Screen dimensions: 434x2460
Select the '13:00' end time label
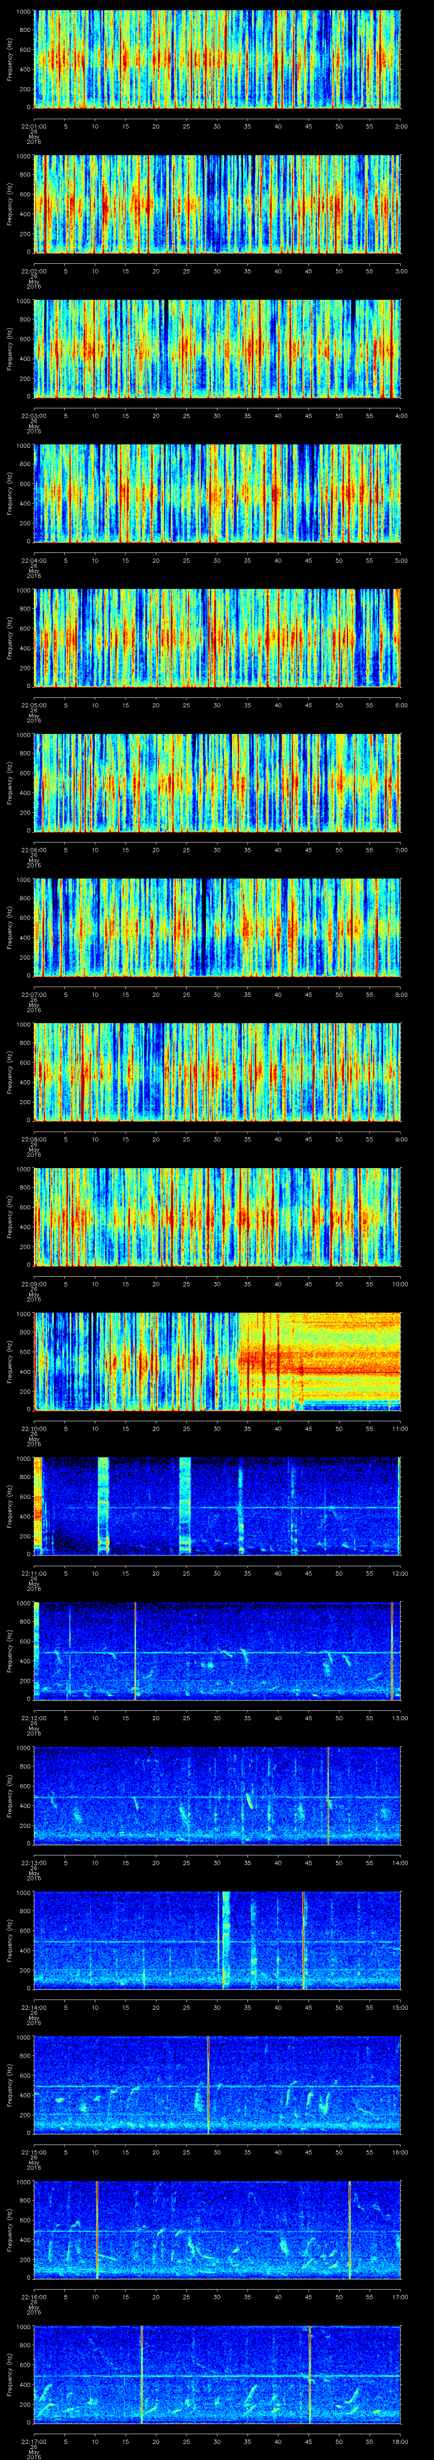tap(401, 1717)
